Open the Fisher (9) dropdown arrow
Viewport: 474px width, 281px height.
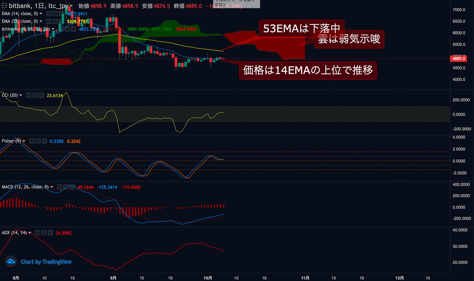click(x=24, y=141)
